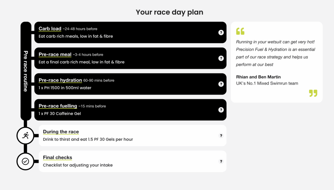The image size is (334, 190).
Task: Open the Final checks heading
Action: pyautogui.click(x=57, y=157)
